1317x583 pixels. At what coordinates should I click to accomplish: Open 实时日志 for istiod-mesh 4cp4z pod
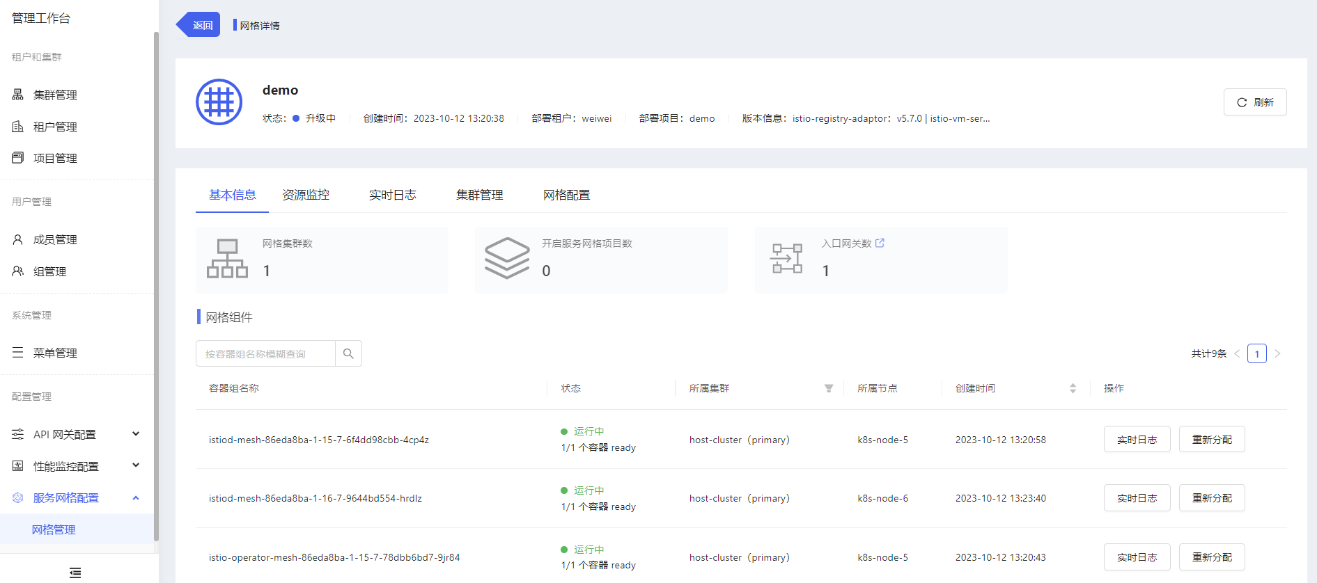click(x=1137, y=439)
